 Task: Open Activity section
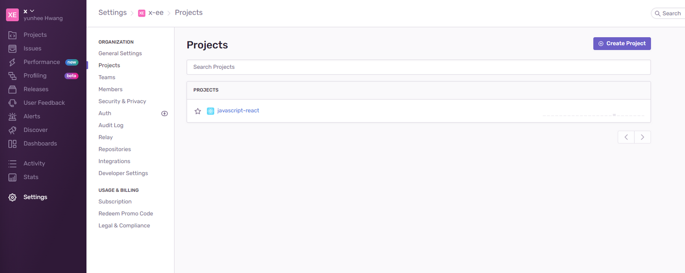(34, 164)
